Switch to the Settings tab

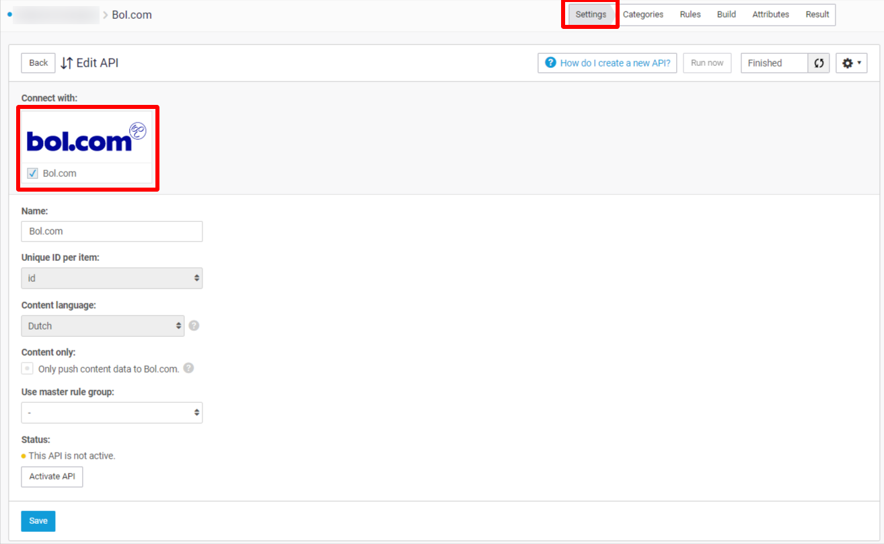coord(591,14)
